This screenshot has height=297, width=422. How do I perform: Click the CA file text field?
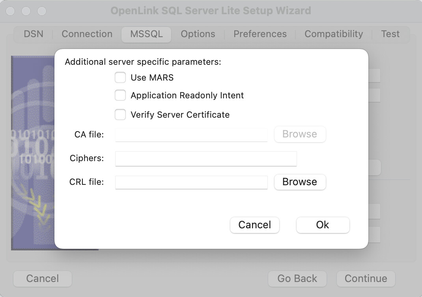191,135
